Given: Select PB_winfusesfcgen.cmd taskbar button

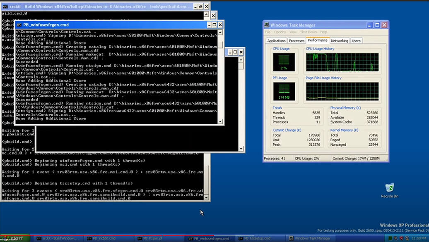Looking at the screenshot, I should (209, 238).
